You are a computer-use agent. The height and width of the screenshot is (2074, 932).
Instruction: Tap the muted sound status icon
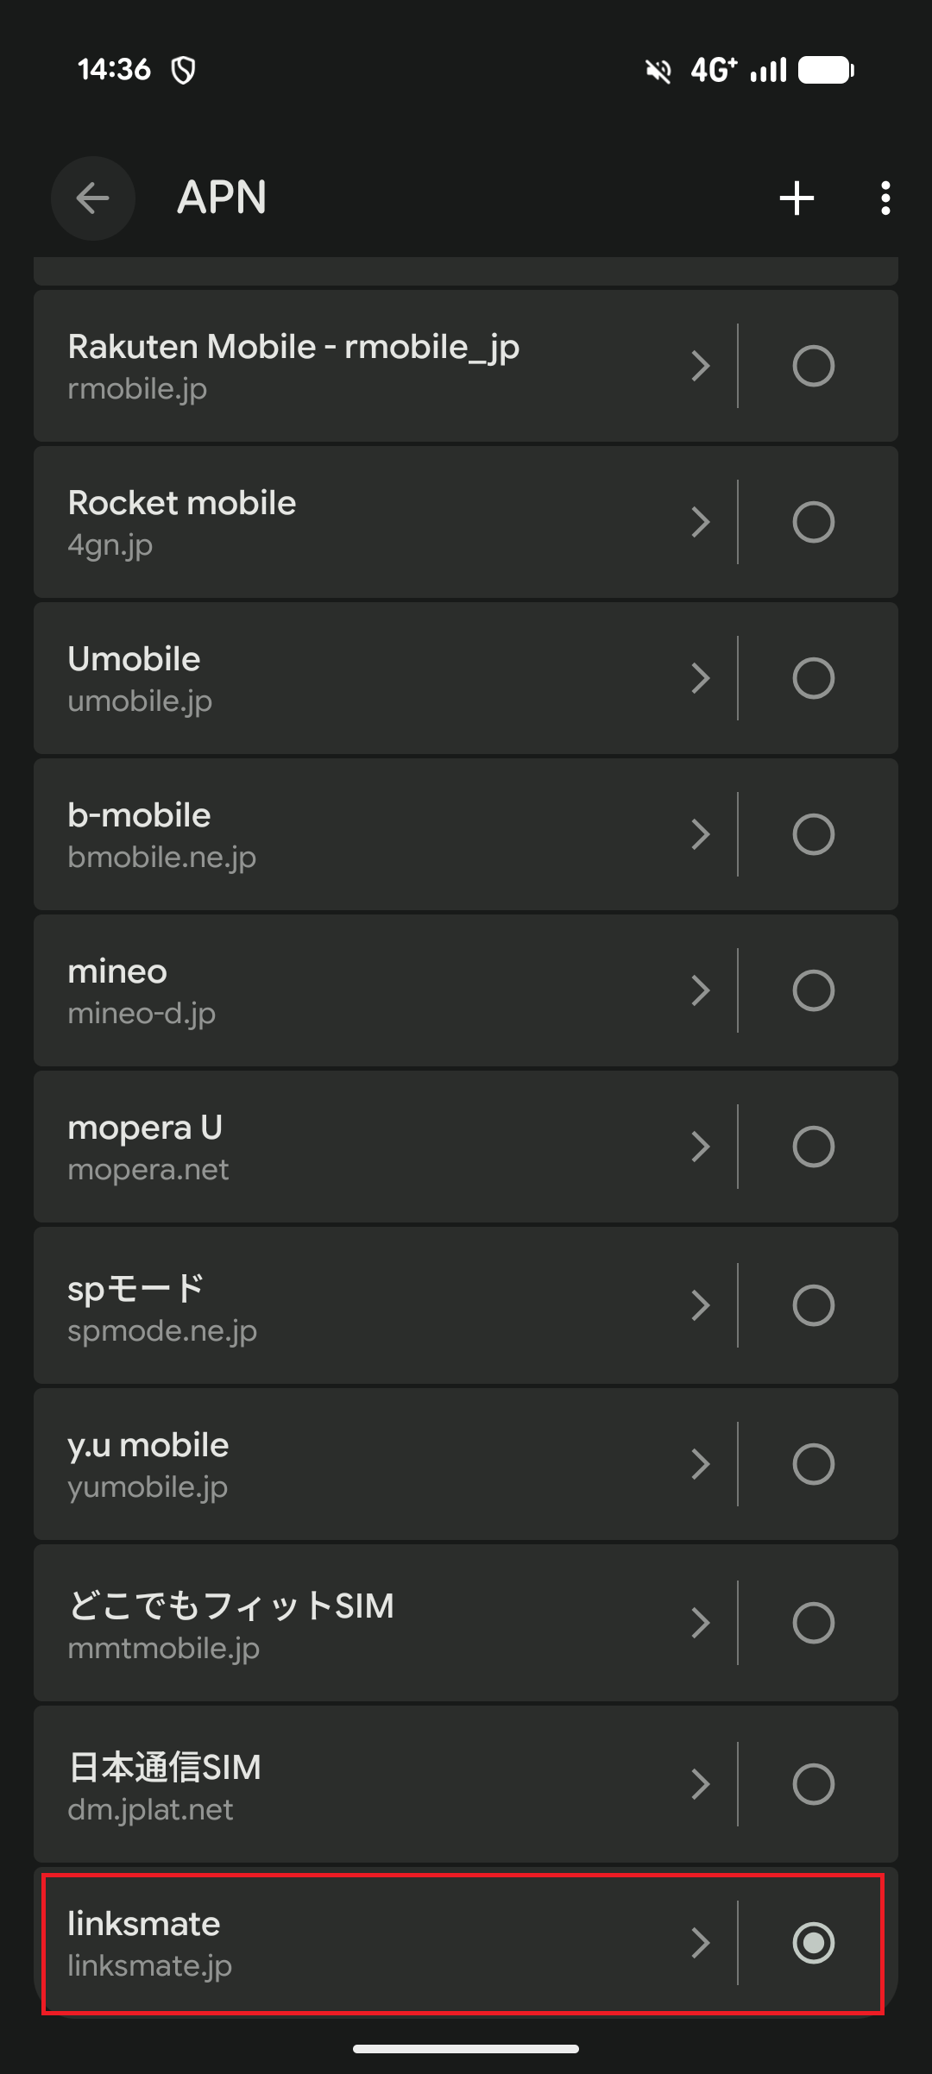[658, 70]
